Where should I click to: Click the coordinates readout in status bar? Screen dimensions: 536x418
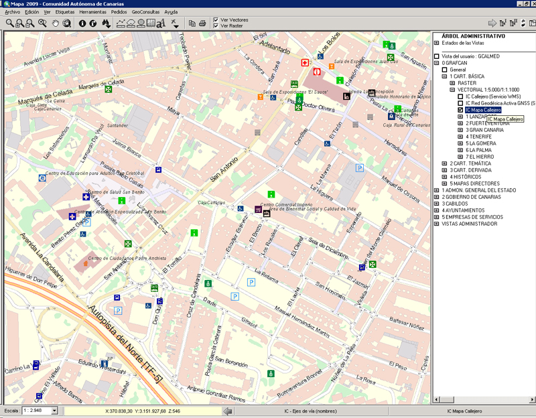click(x=143, y=411)
